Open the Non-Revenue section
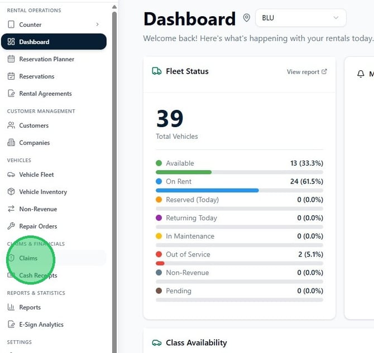Screen dimensions: 374x353 54,209
